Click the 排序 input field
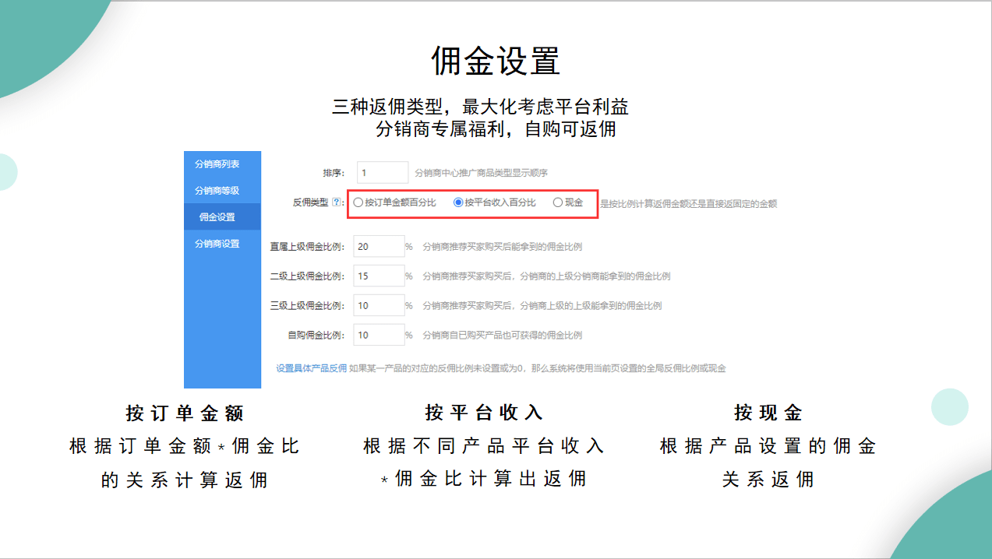The width and height of the screenshot is (992, 559). 383,173
